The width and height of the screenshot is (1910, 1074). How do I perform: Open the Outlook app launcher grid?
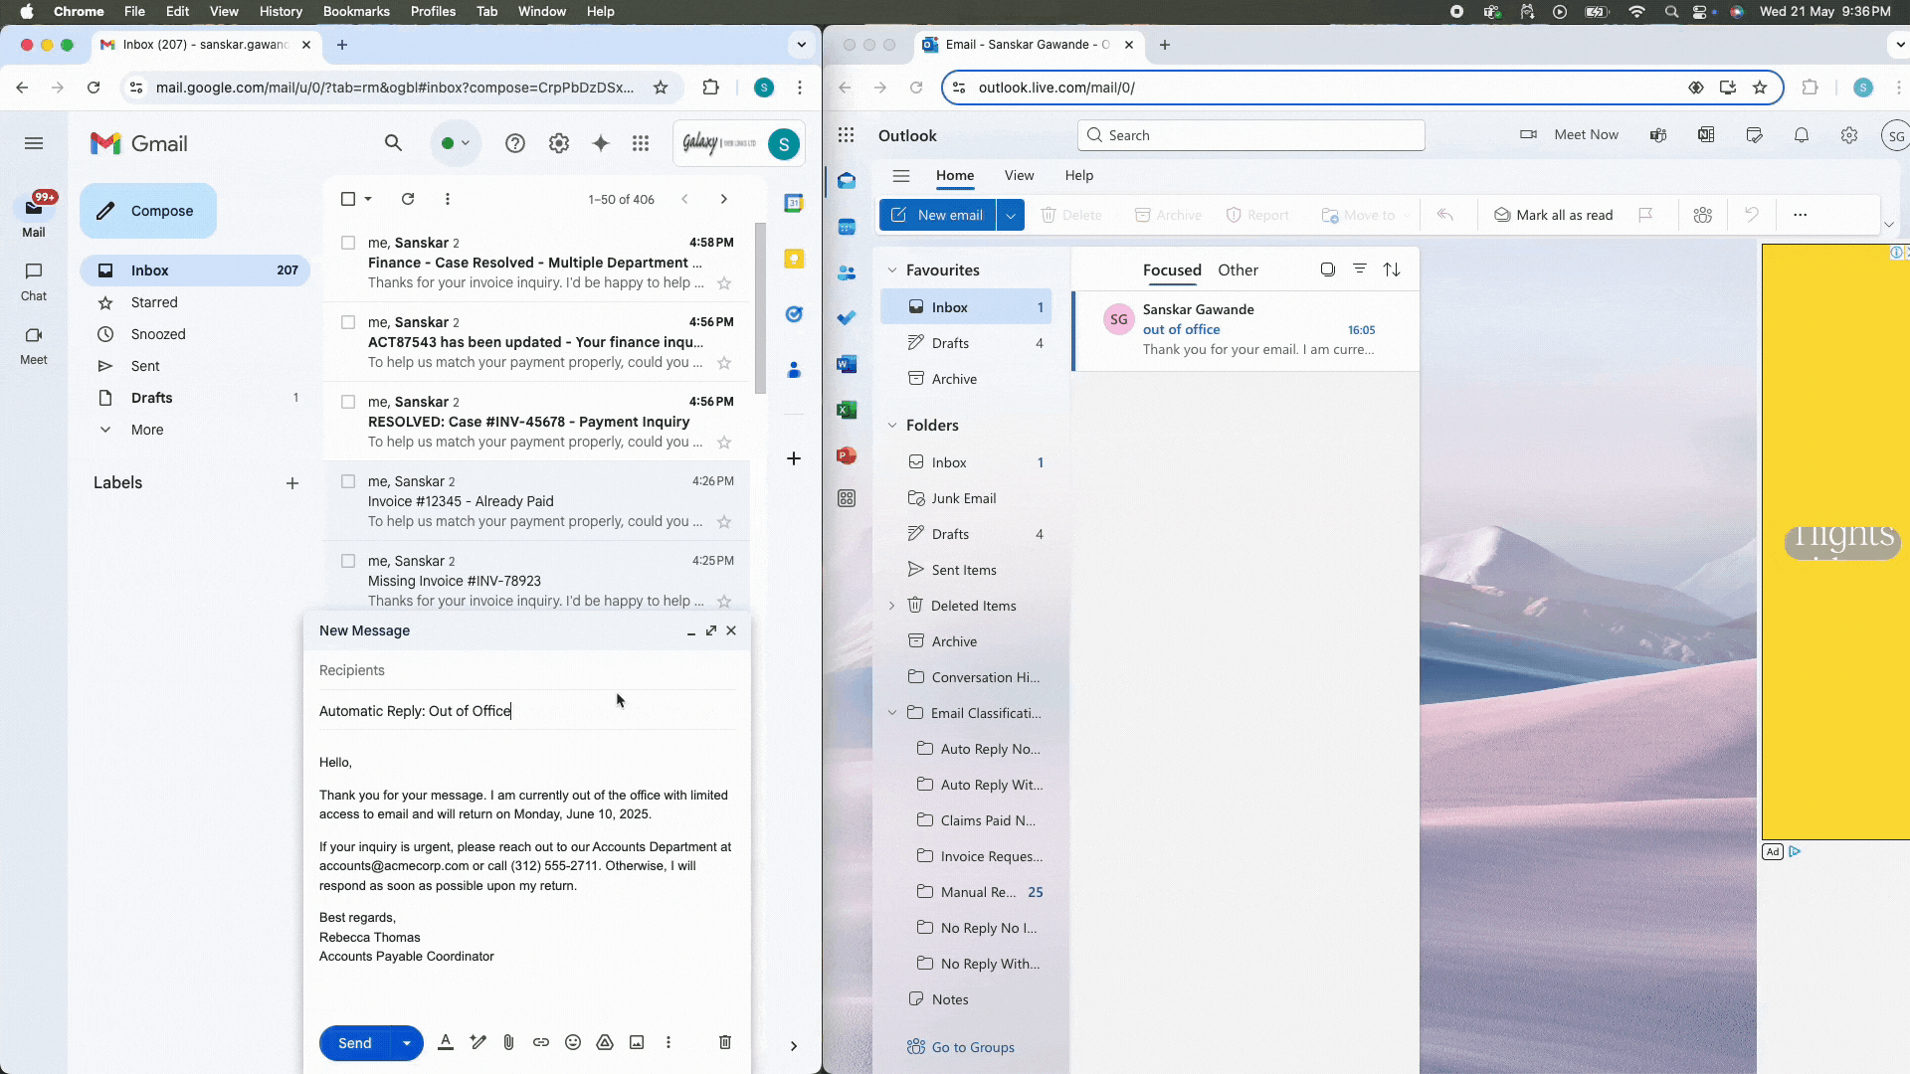tap(847, 135)
